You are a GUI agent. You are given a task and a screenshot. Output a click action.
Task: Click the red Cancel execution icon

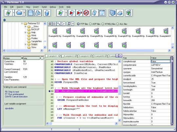pyautogui.click(x=86, y=13)
